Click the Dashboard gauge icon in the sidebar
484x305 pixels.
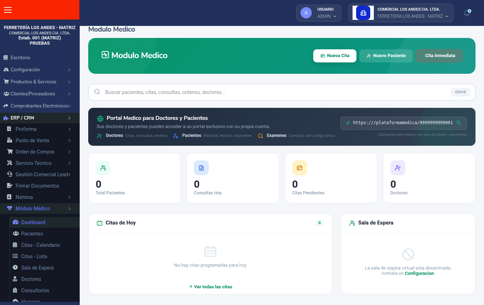pos(15,222)
